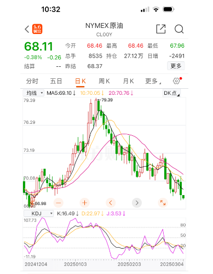This screenshot has width=213, height=274.
Task: Tap the K:16.49 indicator value
Action: [x=67, y=213]
